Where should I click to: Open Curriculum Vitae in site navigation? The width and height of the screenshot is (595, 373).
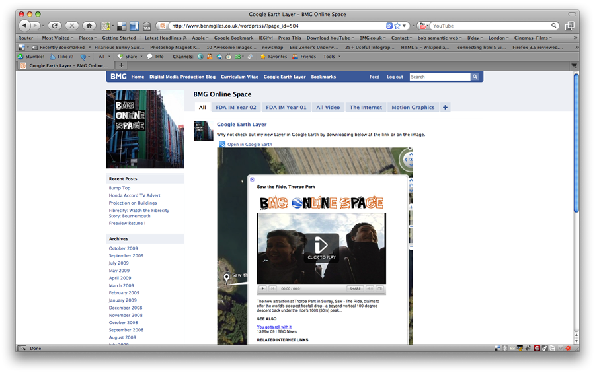(x=239, y=77)
